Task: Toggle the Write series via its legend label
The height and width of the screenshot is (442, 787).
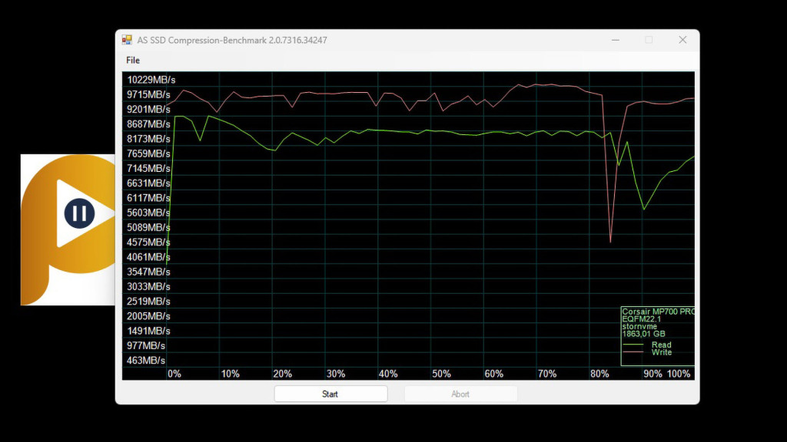Action: [662, 351]
